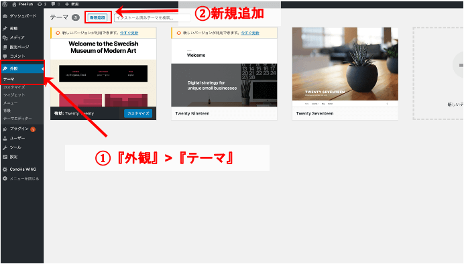Click the WordPress logo in admin bar
This screenshot has height=264, width=464.
5,4
